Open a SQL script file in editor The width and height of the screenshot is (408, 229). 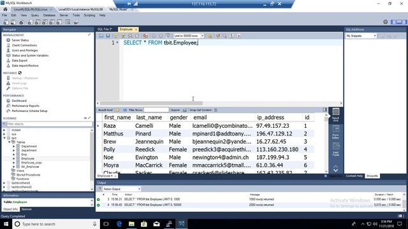[101, 36]
